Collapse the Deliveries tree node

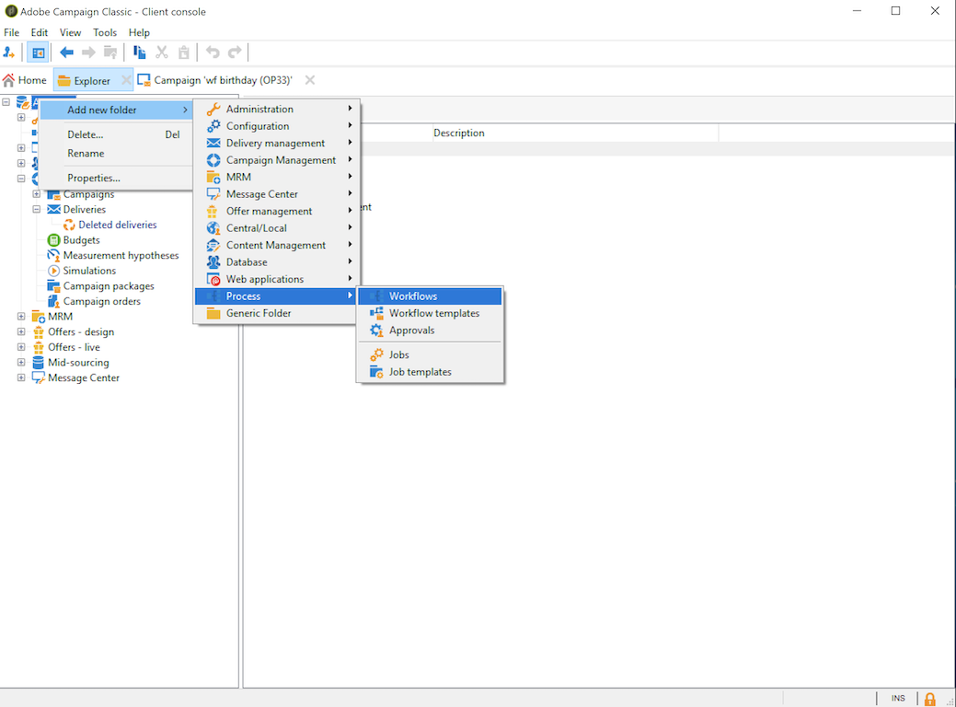[37, 209]
